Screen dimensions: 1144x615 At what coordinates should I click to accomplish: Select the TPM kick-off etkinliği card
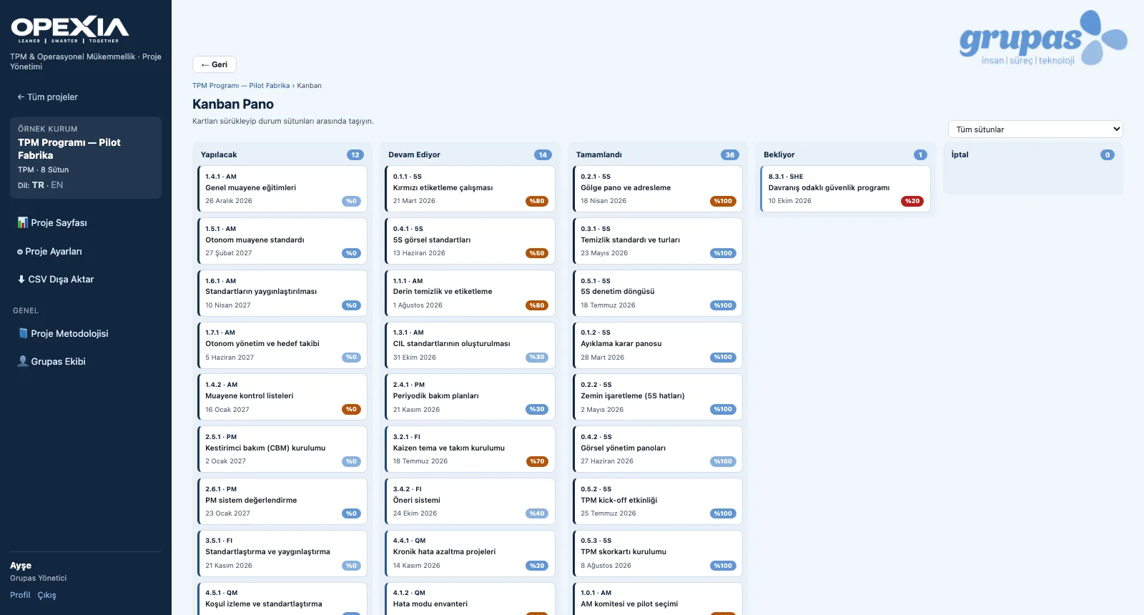[x=658, y=501]
